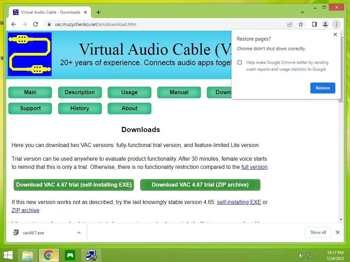The height and width of the screenshot is (262, 350).
Task: Open the Main page button
Action: [x=30, y=92]
